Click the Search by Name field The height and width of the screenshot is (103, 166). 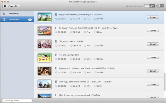tap(17, 101)
